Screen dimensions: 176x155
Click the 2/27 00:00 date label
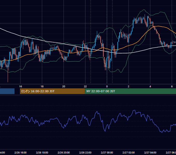(x=107, y=152)
